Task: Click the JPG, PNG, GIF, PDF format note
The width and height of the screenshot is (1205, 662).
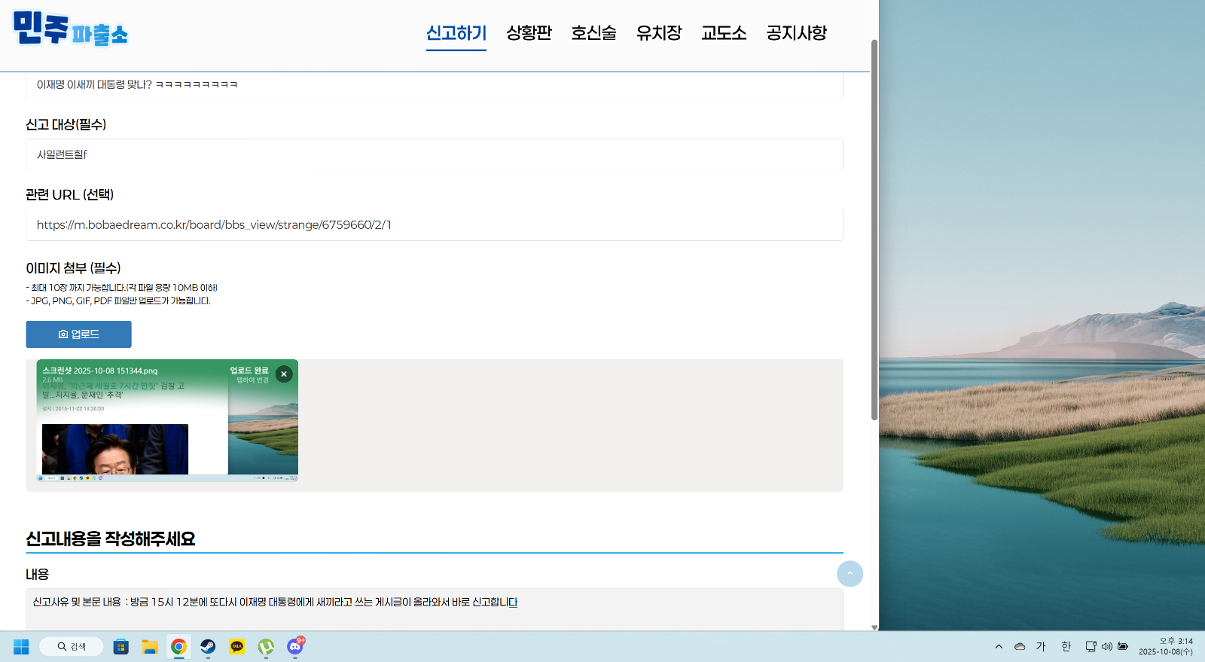Action: (118, 301)
